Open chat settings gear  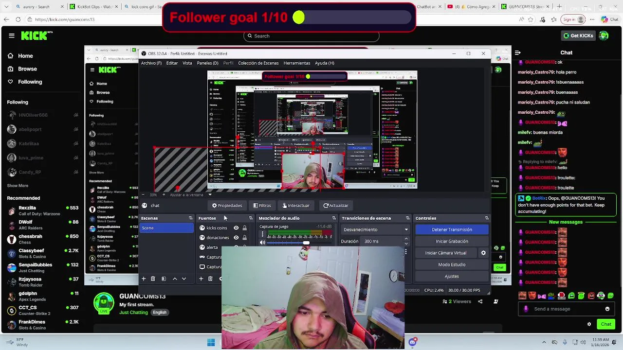tap(589, 324)
